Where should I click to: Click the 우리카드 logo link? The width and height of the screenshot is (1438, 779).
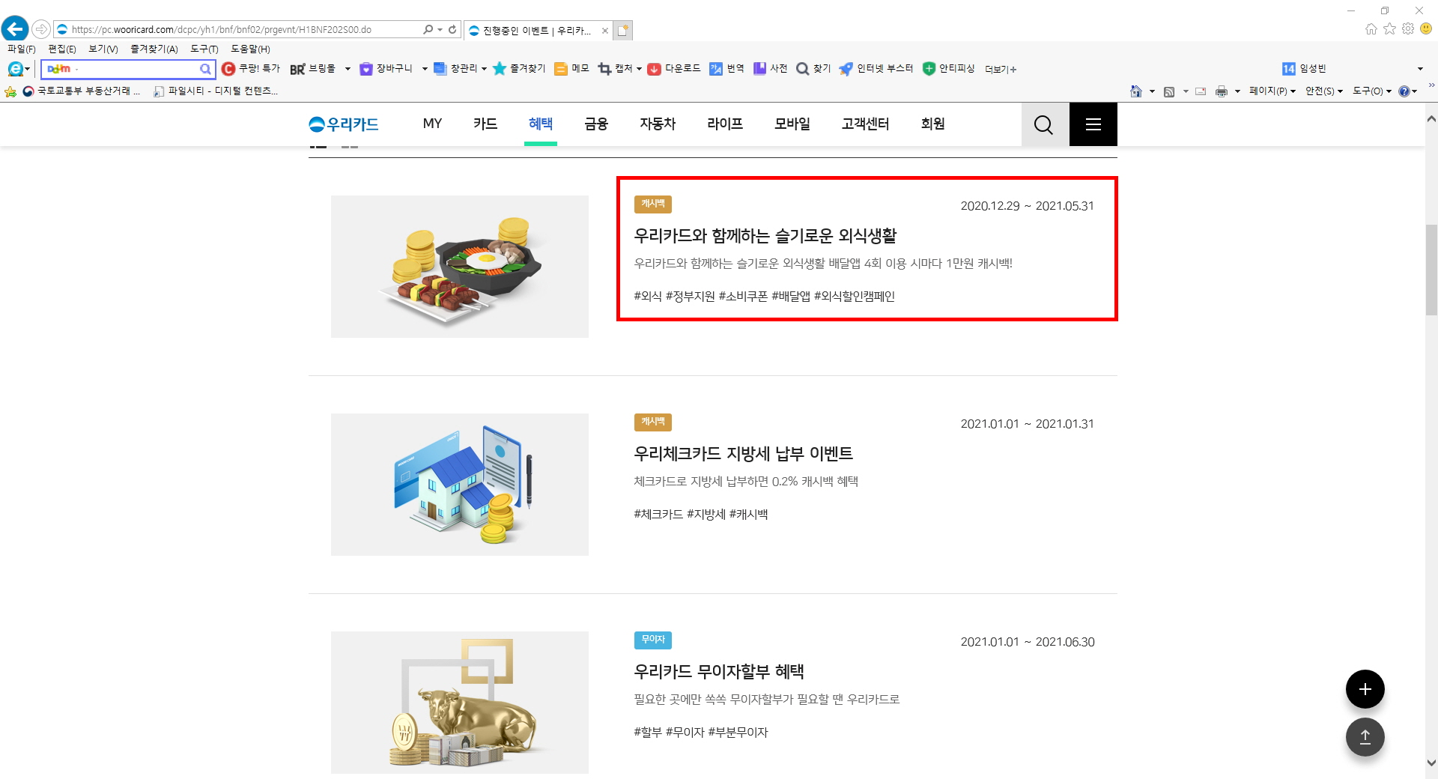344,124
